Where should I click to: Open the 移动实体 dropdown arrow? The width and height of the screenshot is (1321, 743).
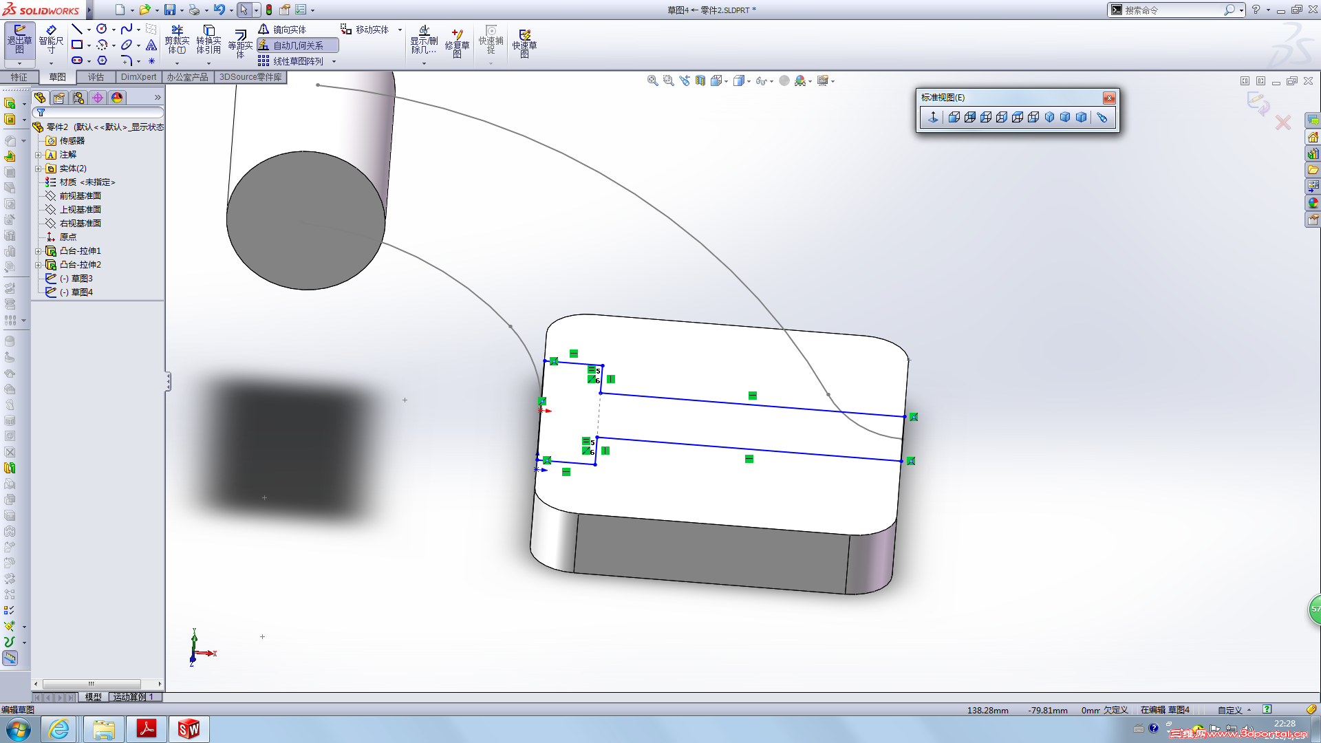pos(400,30)
